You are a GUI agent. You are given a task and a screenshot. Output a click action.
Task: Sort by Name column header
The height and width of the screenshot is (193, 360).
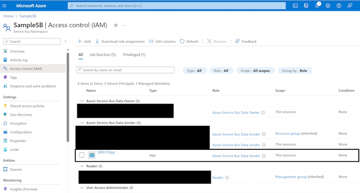[91, 91]
